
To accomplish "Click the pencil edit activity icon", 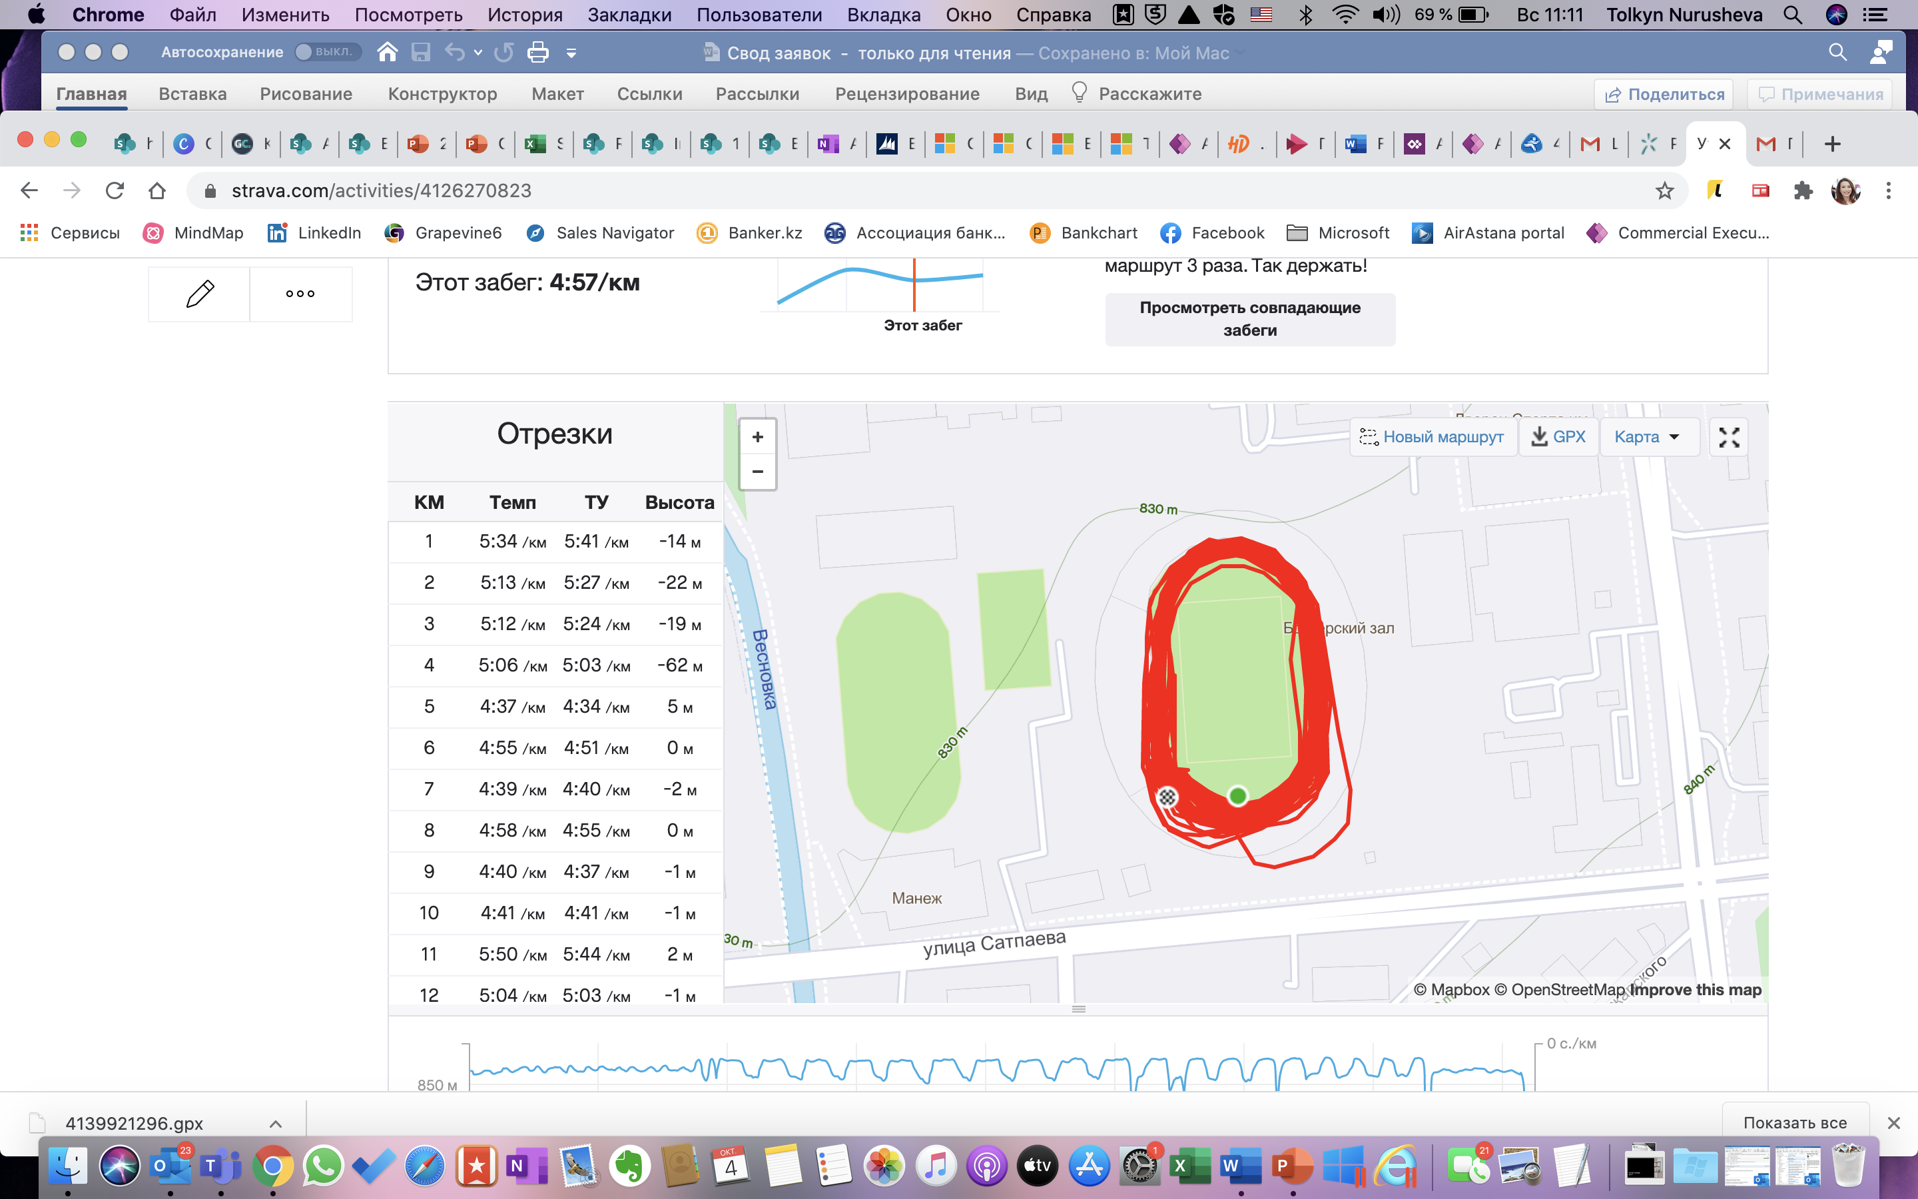I will (200, 293).
